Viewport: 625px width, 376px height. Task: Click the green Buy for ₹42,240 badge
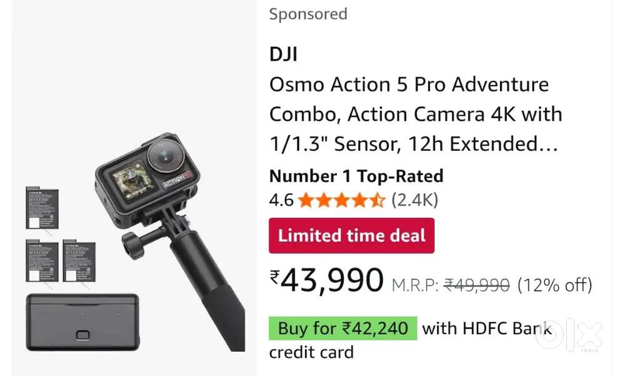click(342, 328)
